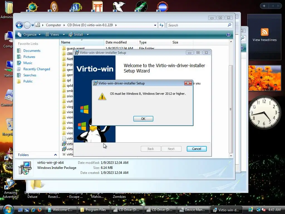Refresh the folder view using the refresh icon
This screenshot has width=285, height=214.
click(x=161, y=25)
